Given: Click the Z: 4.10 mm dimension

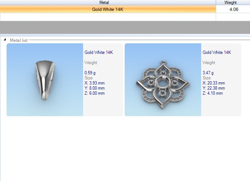Looking at the screenshot, I should coord(212,93).
